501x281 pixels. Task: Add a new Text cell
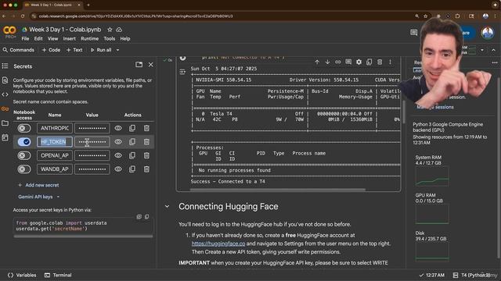74,50
